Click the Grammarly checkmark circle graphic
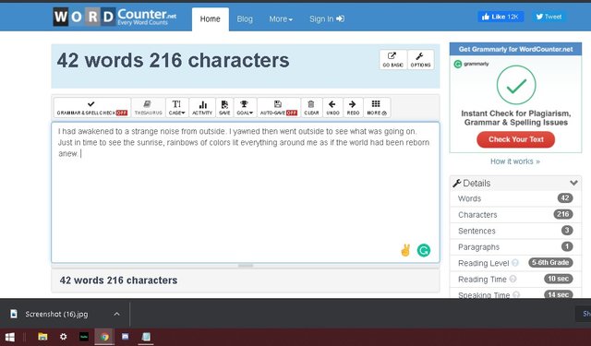This screenshot has width=591, height=346. [x=516, y=85]
